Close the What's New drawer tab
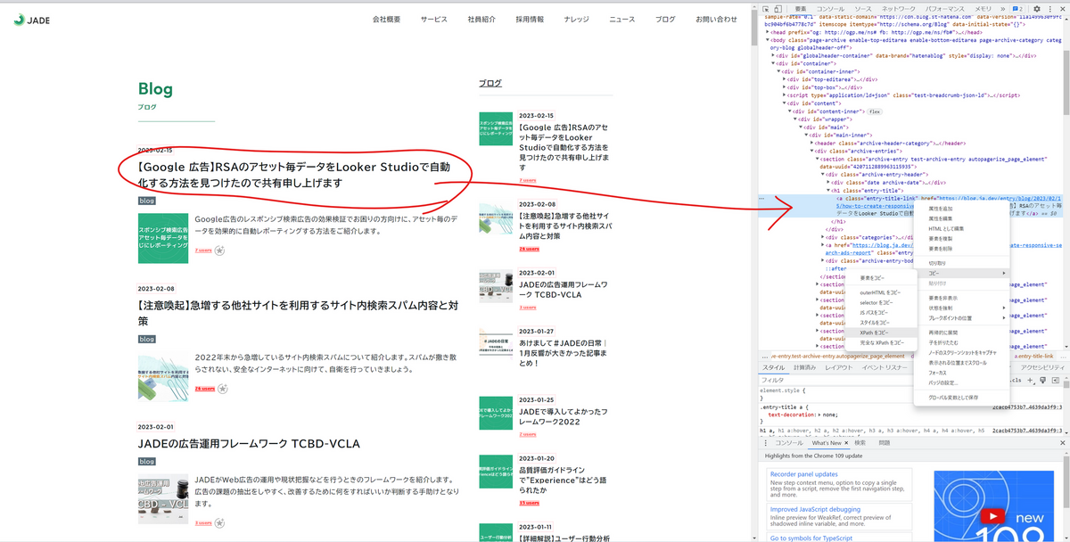Image resolution: width=1070 pixels, height=542 pixels. (846, 443)
